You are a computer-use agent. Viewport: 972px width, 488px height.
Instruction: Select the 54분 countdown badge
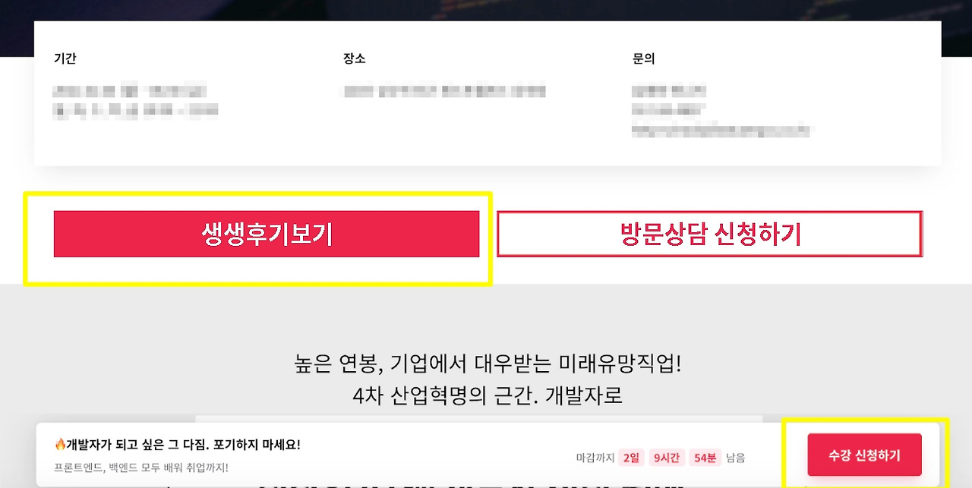[705, 458]
